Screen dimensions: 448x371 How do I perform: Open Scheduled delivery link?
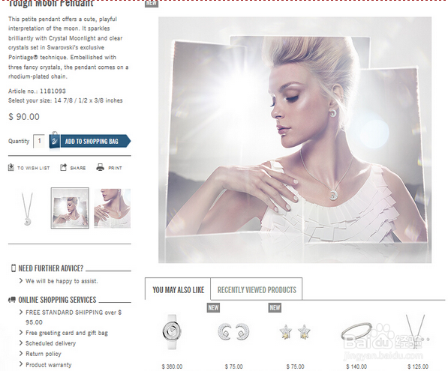[50, 343]
